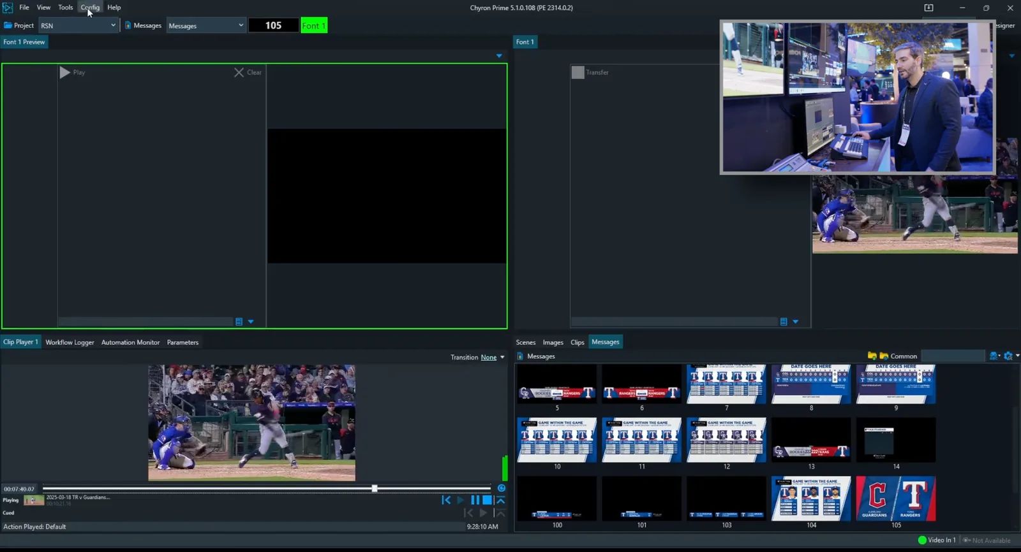Open the Parameters tab
The width and height of the screenshot is (1021, 552).
(x=183, y=342)
